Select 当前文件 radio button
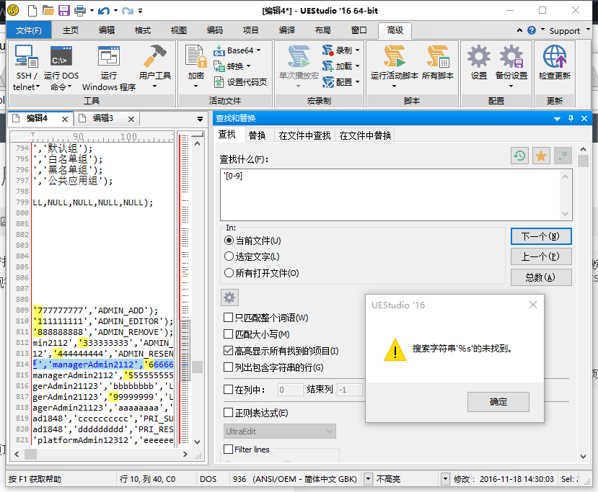 [229, 241]
